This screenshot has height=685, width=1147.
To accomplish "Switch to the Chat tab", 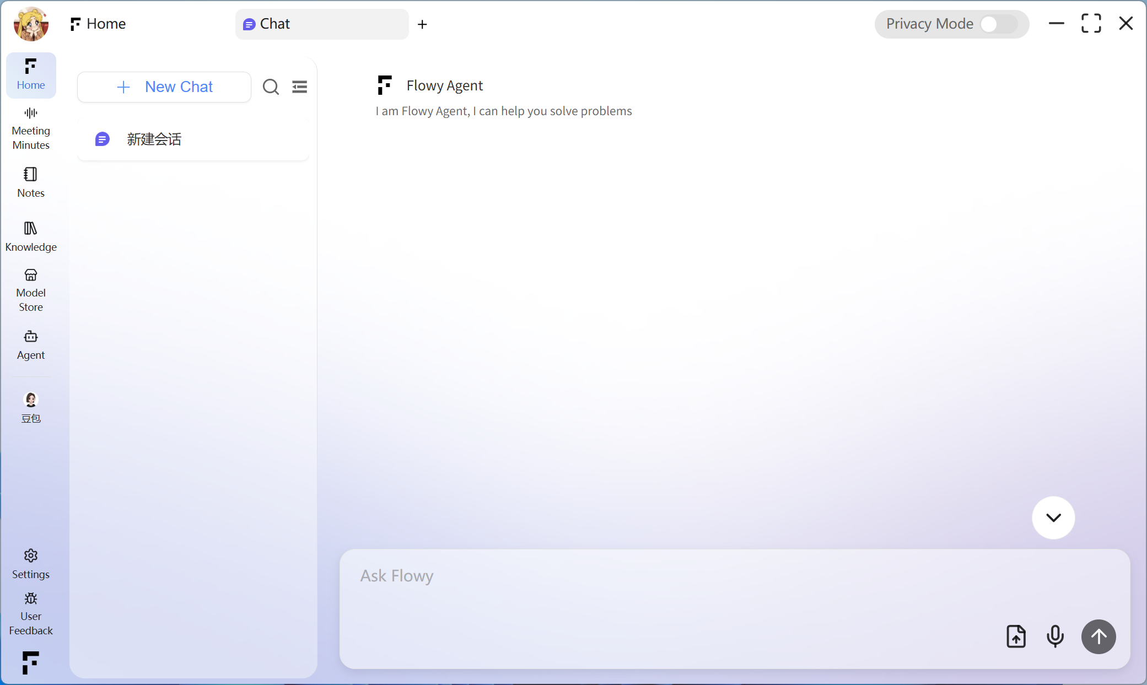I will [x=321, y=24].
